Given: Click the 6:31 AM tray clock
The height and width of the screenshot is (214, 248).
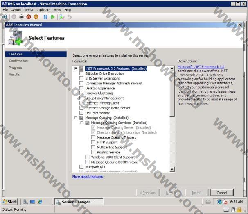Looking at the screenshot, I should coord(236,202).
